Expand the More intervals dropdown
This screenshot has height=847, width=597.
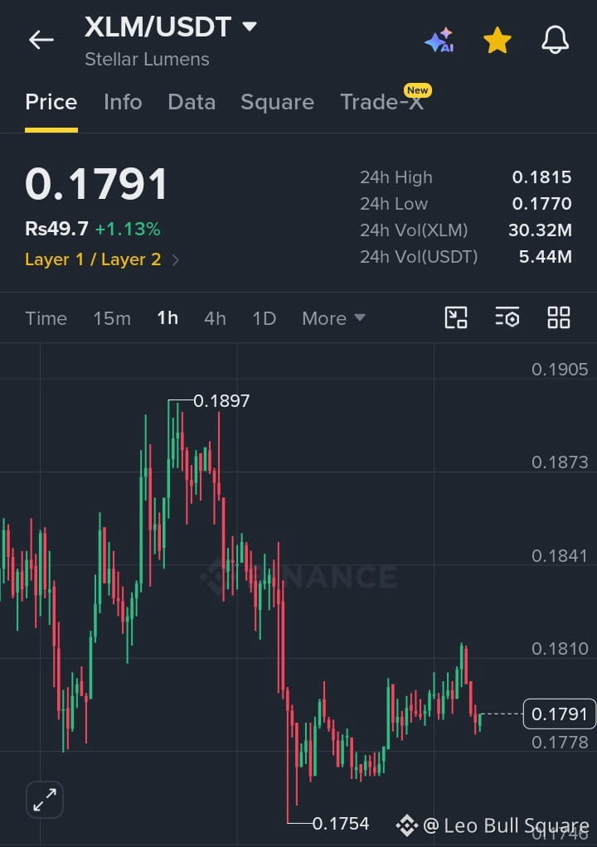click(333, 319)
